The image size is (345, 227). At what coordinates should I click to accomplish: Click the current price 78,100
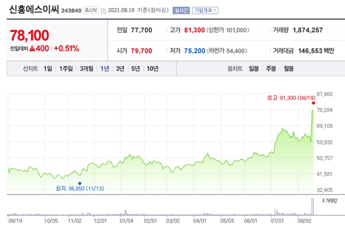[x=29, y=36]
